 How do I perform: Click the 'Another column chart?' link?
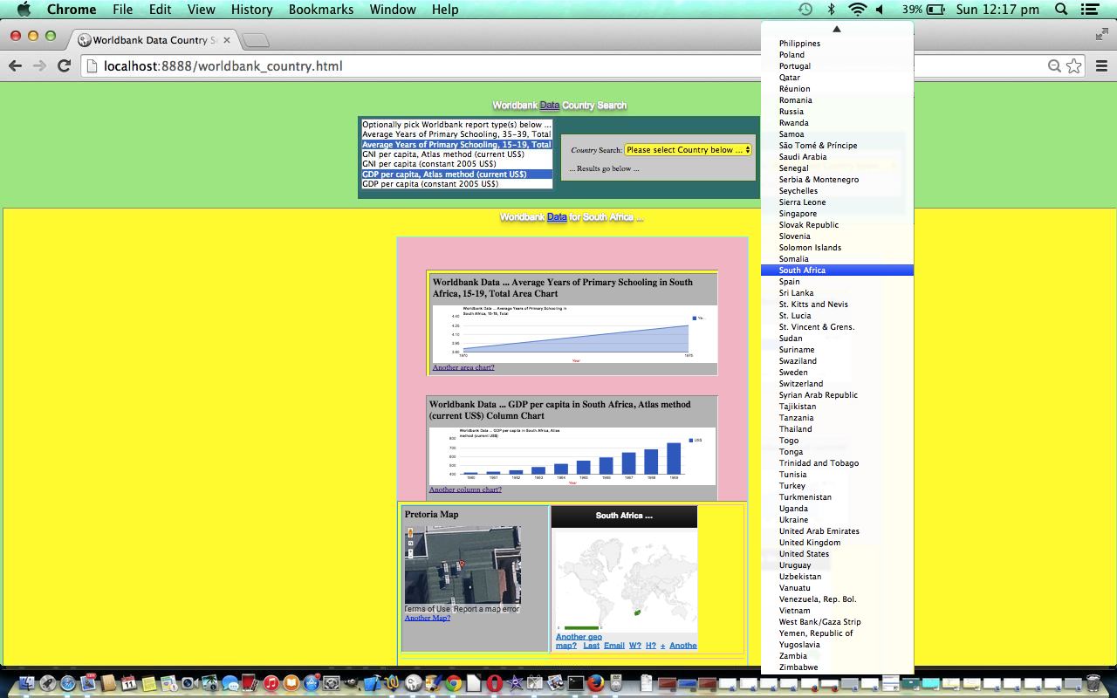pyautogui.click(x=465, y=489)
